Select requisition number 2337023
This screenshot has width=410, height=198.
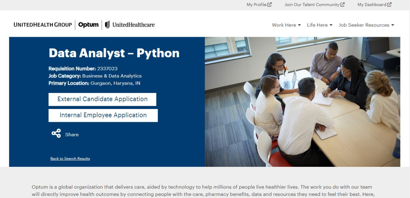coord(107,69)
